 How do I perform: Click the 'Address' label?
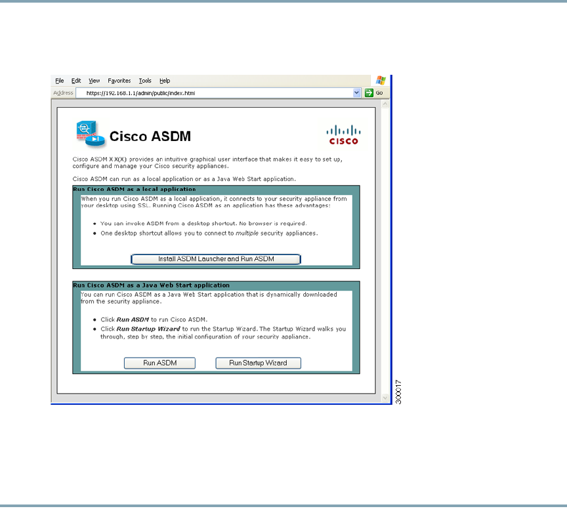(63, 93)
